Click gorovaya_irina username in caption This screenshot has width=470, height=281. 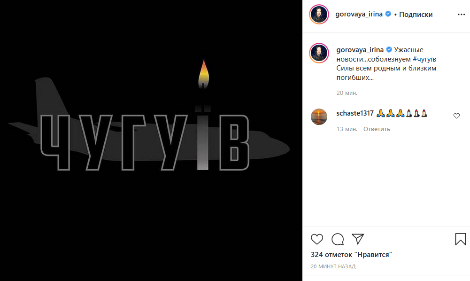[x=360, y=49]
